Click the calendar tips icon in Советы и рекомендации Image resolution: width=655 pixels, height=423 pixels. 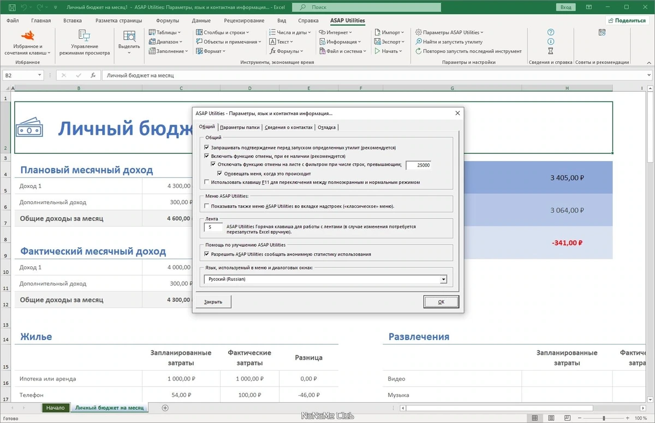coord(602,32)
